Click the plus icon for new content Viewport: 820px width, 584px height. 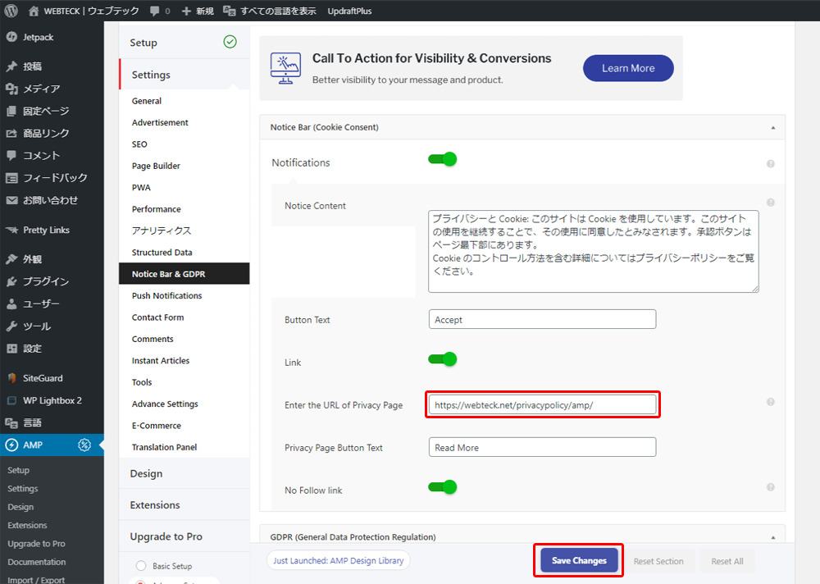coord(186,11)
